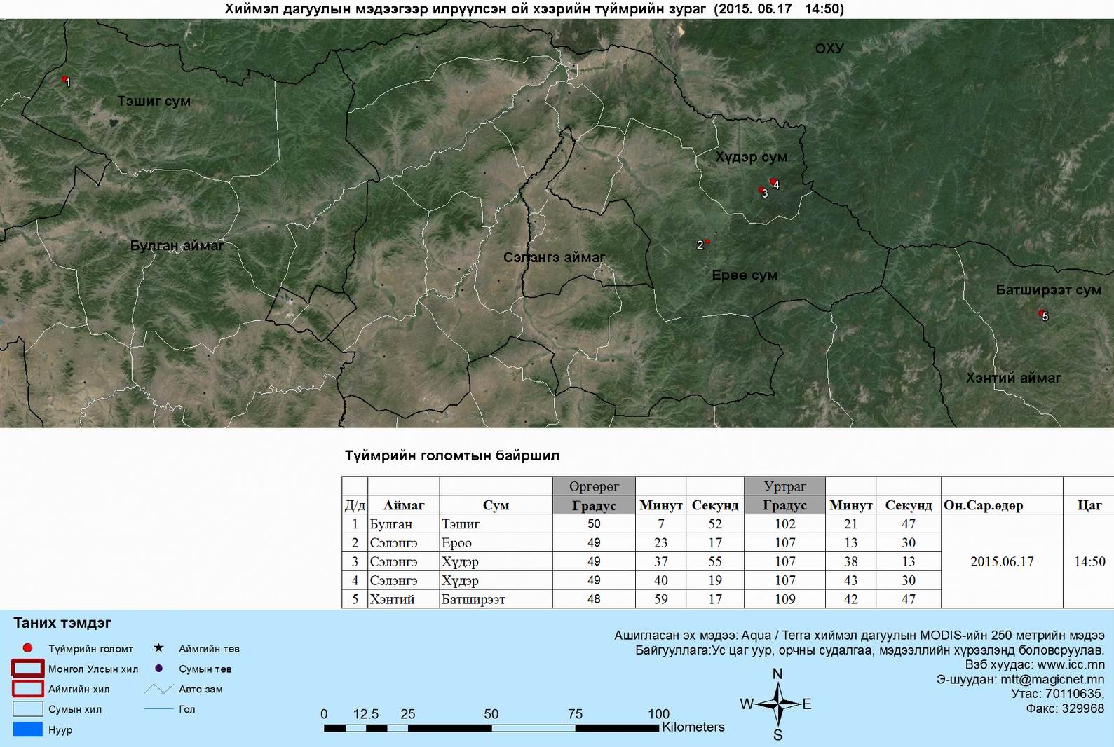Click the Аймгийн төв star legend icon
The image size is (1114, 747).
[158, 648]
